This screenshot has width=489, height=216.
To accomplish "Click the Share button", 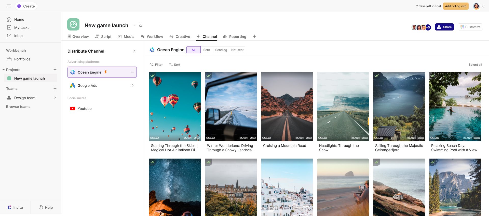I will point(444,27).
